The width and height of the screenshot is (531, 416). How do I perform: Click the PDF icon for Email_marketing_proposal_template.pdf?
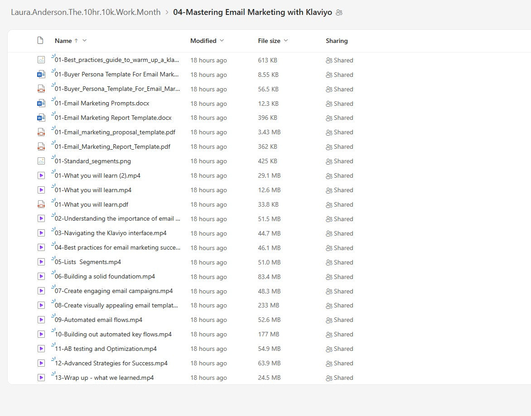pos(41,132)
